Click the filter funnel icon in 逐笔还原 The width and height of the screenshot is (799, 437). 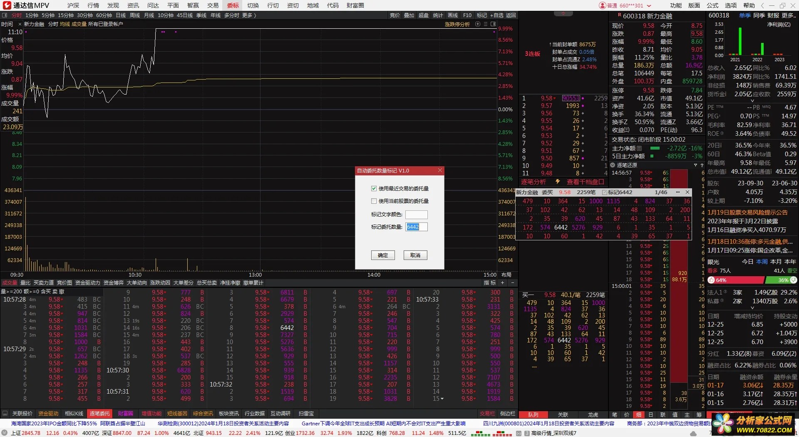click(695, 165)
